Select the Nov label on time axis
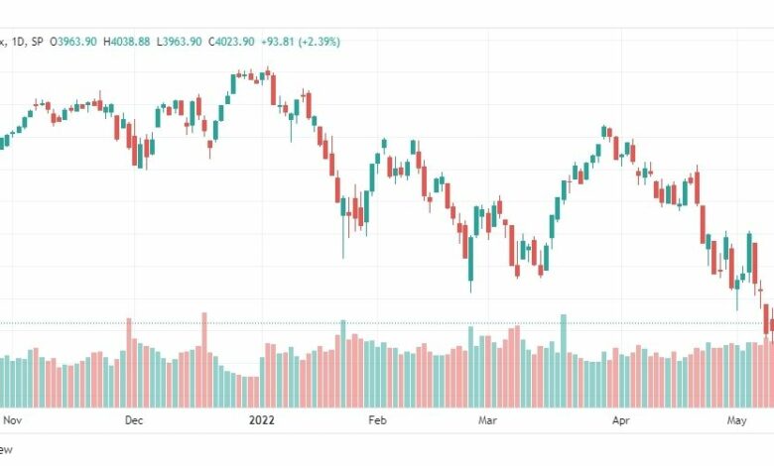Image resolution: width=774 pixels, height=466 pixels. [12, 420]
